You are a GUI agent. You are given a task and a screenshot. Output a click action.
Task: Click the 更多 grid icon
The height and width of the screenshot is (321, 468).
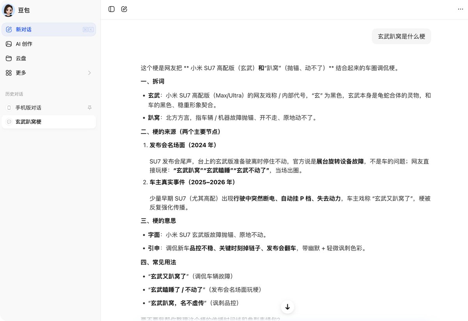[9, 73]
